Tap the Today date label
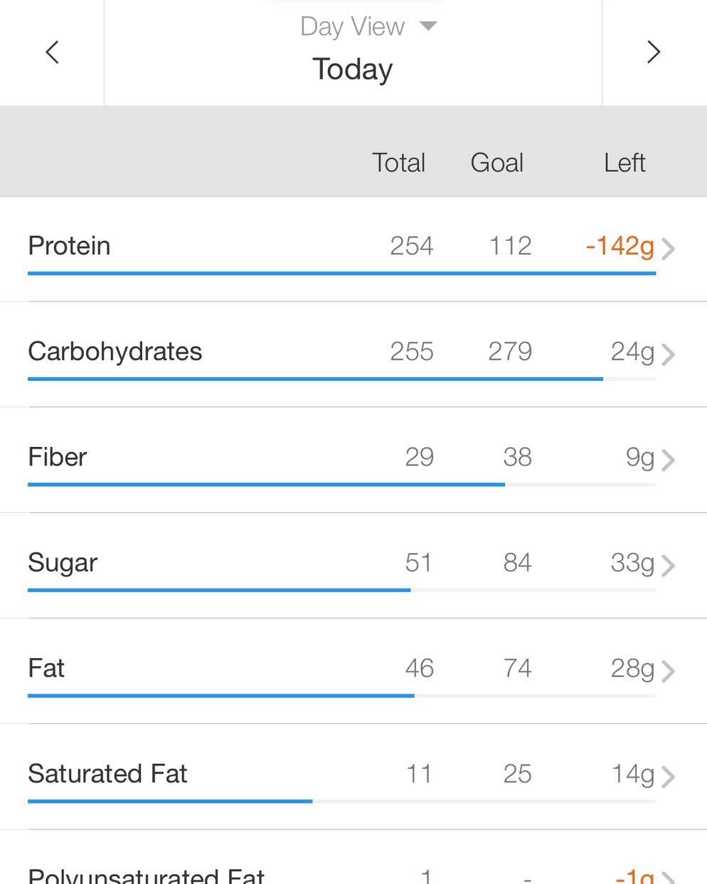707x884 pixels. click(x=353, y=69)
